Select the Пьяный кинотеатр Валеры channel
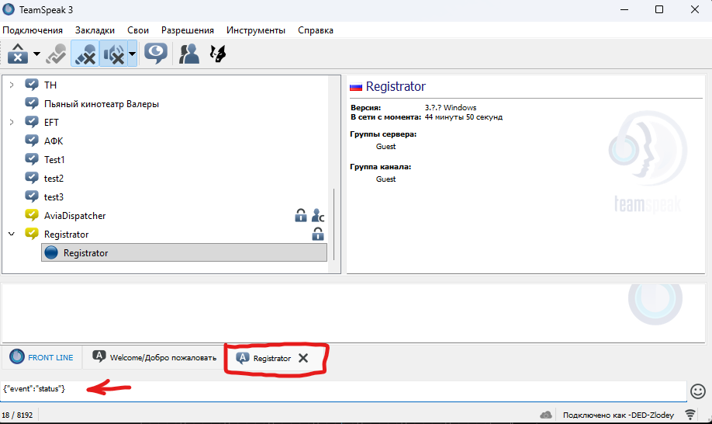Image resolution: width=712 pixels, height=424 pixels. tap(102, 103)
